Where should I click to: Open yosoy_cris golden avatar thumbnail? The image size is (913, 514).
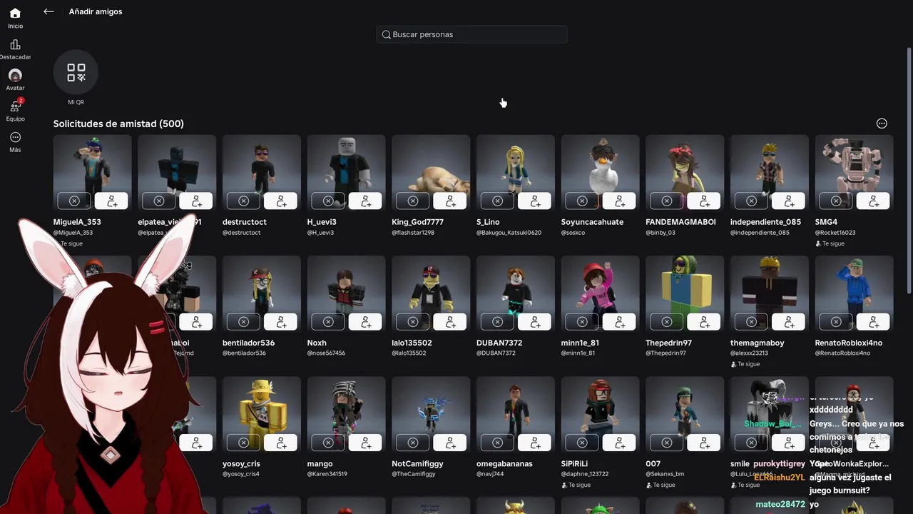tap(262, 415)
